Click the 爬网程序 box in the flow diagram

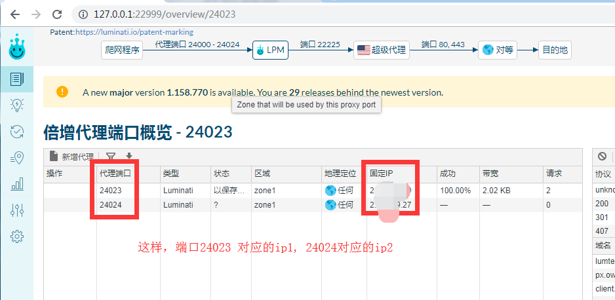click(x=122, y=50)
